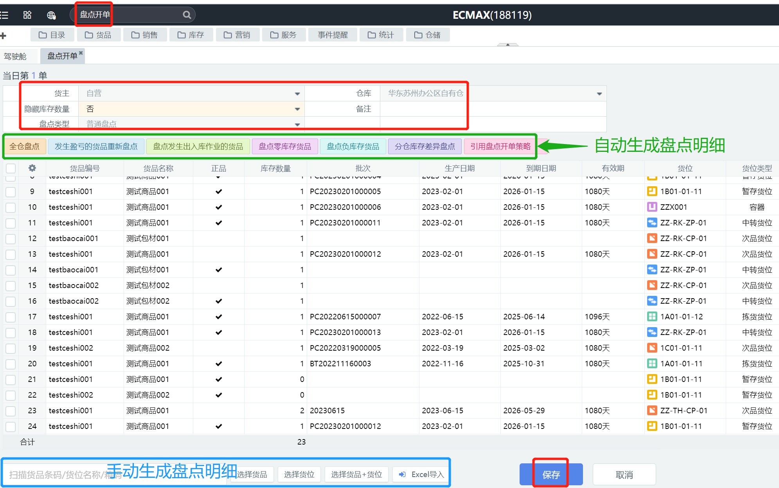Click the search magnifier icon
779x488 pixels.
point(187,15)
